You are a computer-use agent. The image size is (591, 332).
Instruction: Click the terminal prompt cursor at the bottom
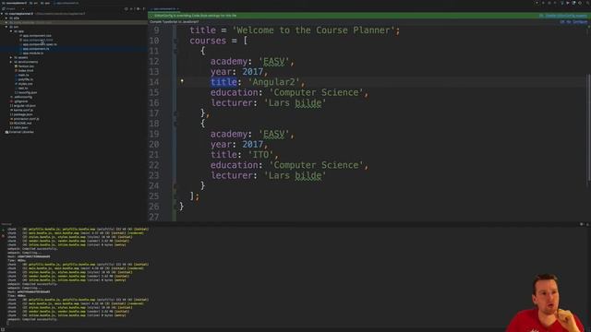pyautogui.click(x=7, y=323)
